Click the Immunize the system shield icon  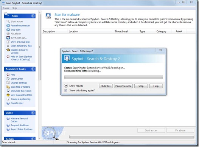(8, 91)
